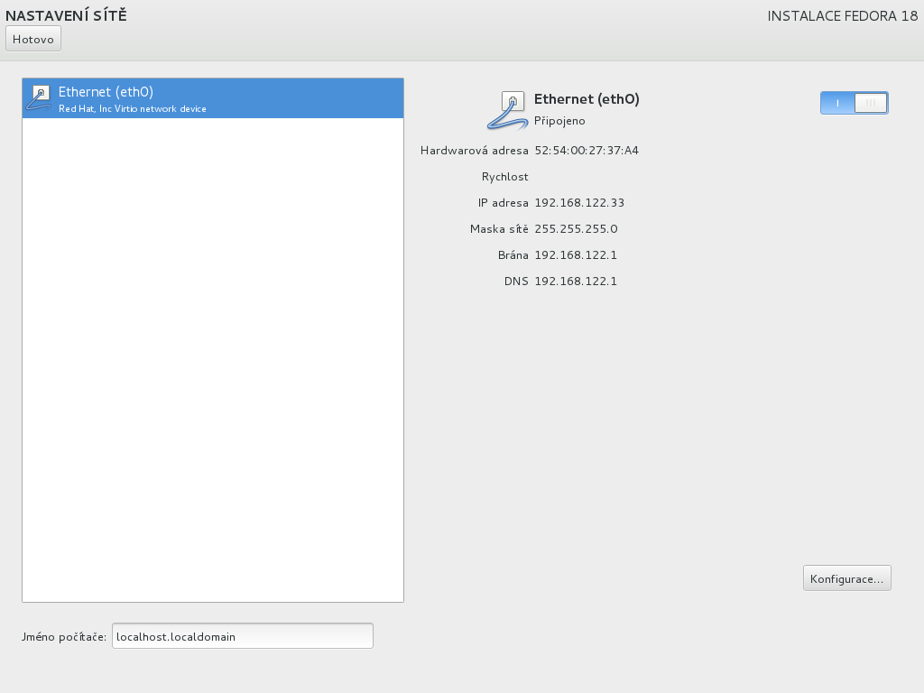Click the Jméno počítače label
Viewport: 924px width, 693px height.
pos(63,637)
